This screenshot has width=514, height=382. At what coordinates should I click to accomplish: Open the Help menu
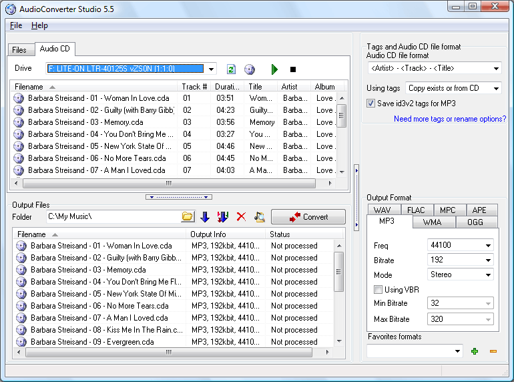[39, 25]
